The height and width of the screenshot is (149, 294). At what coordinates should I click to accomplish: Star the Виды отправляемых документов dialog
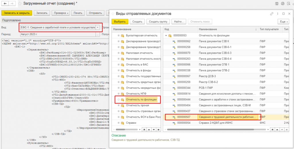113,14
